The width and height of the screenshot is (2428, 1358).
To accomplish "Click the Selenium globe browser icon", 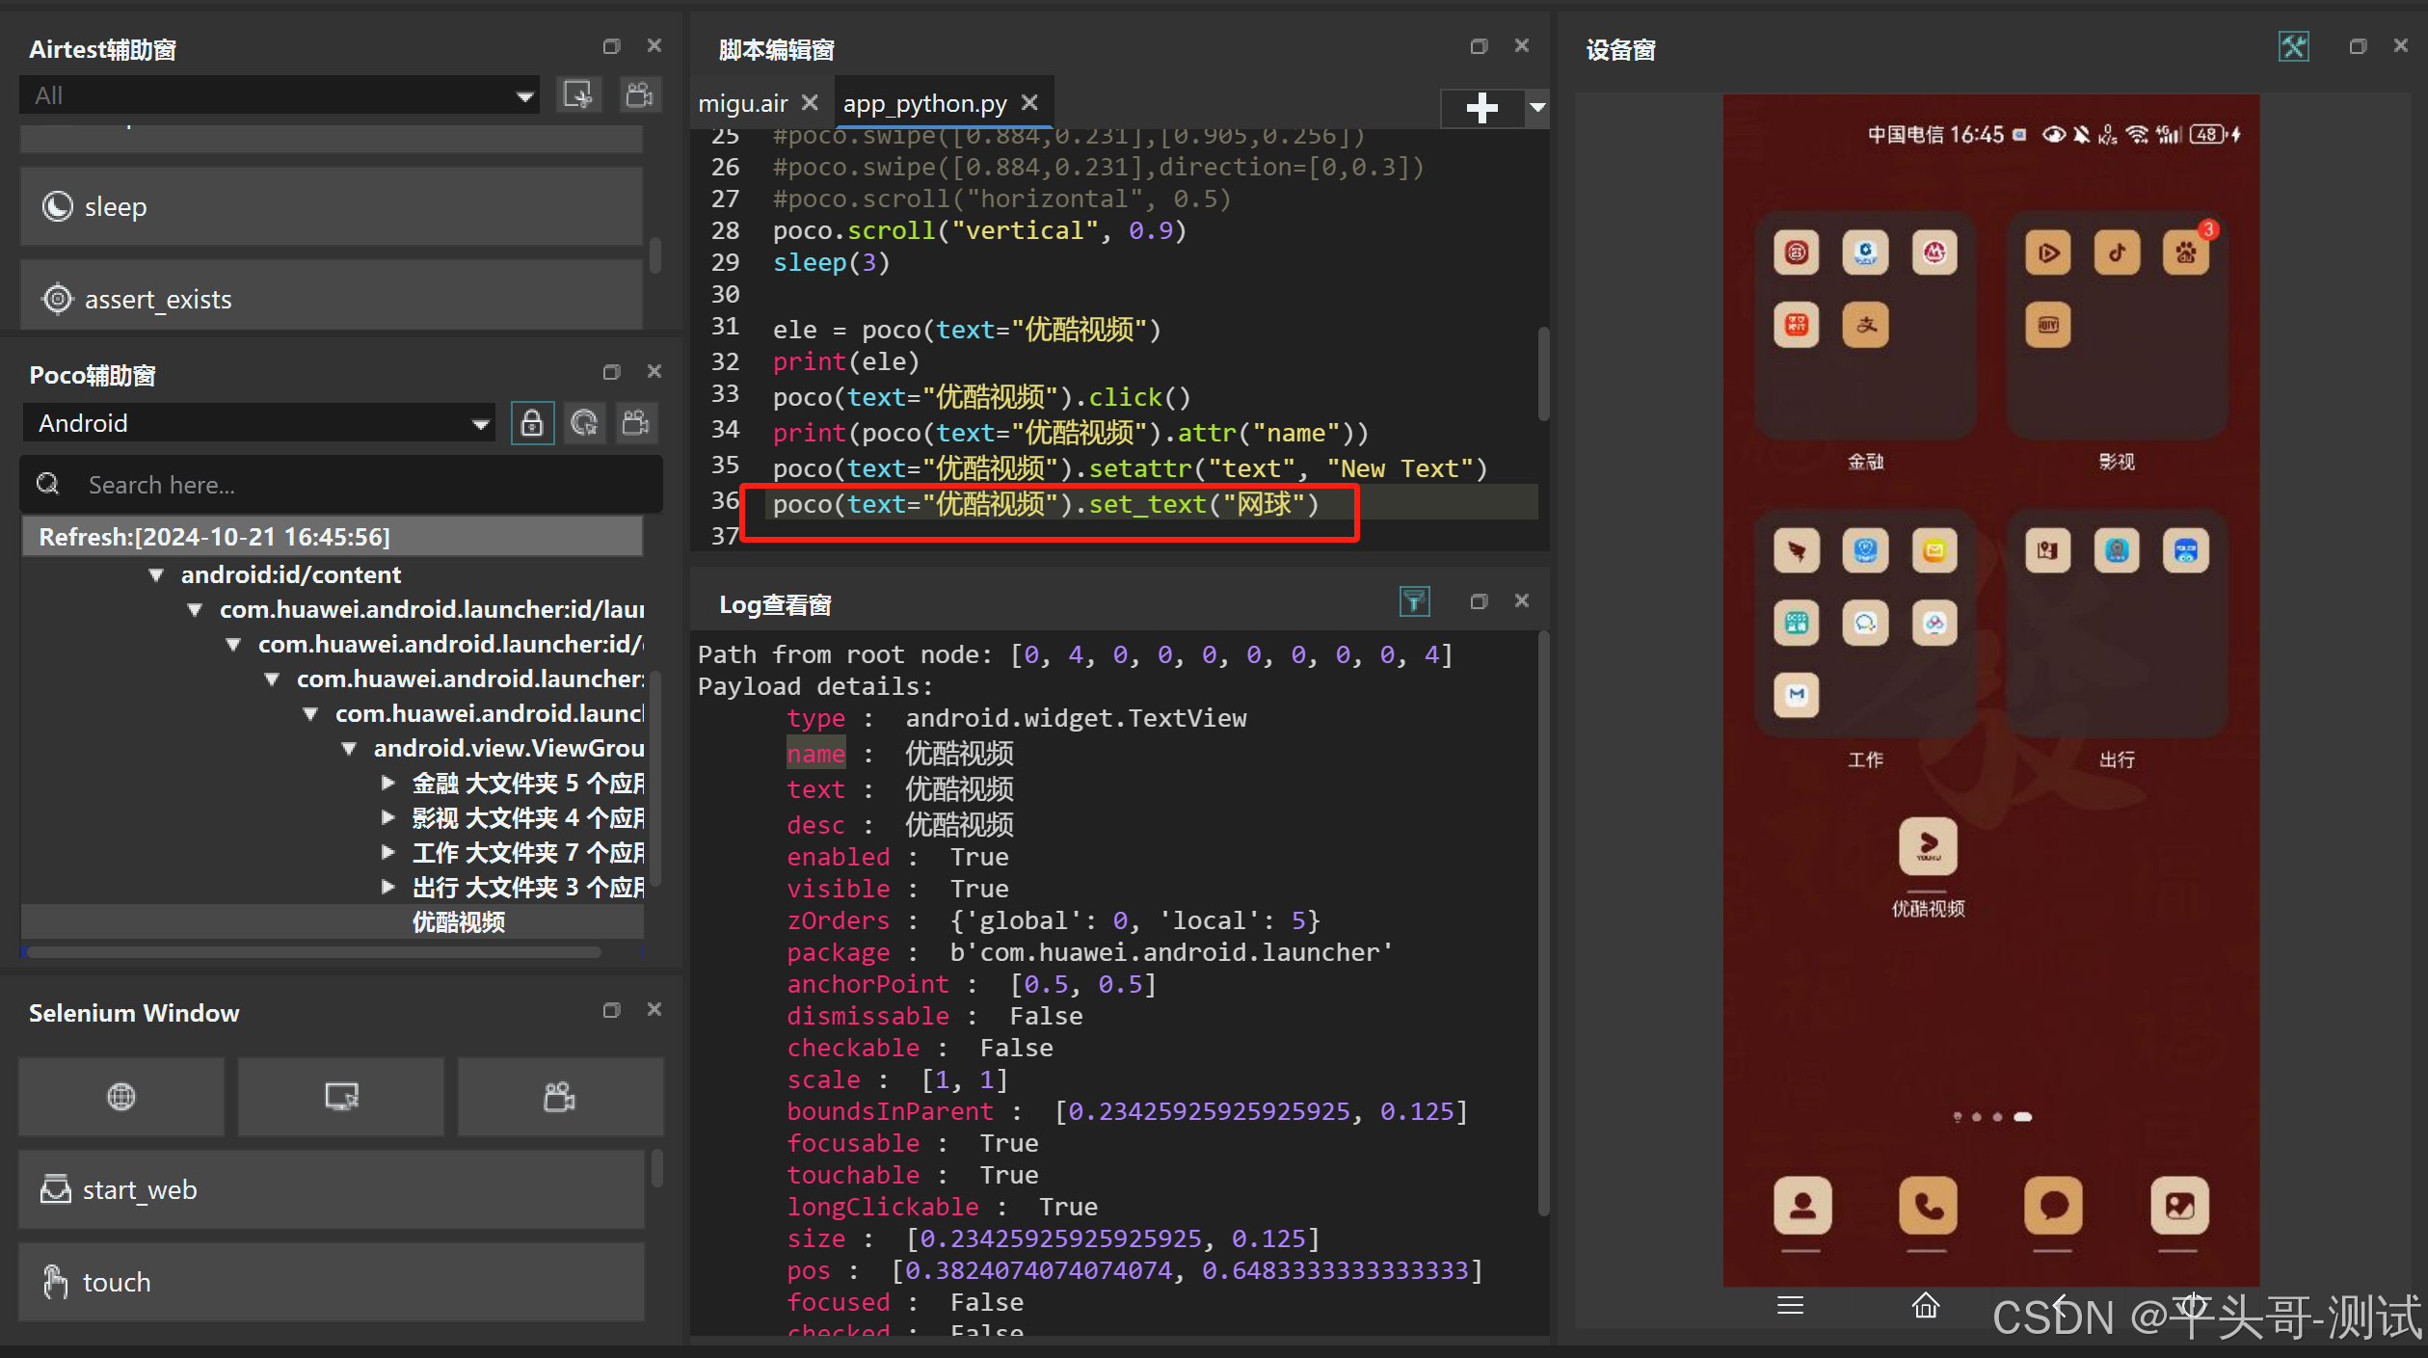I will point(121,1096).
